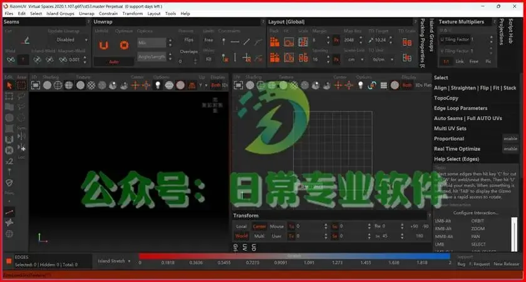Click the orange Unfold U icon
526x282 pixels.
tap(104, 45)
